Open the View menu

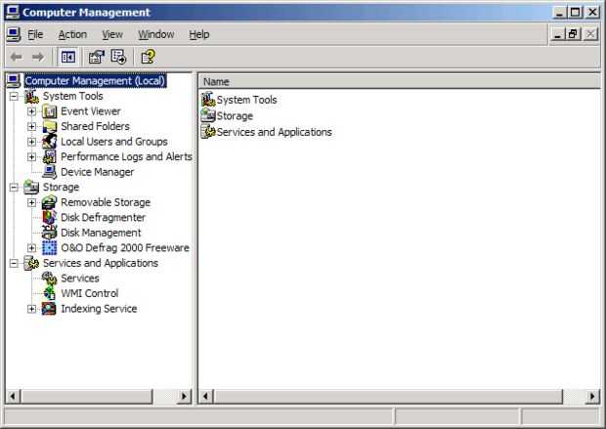pos(112,35)
